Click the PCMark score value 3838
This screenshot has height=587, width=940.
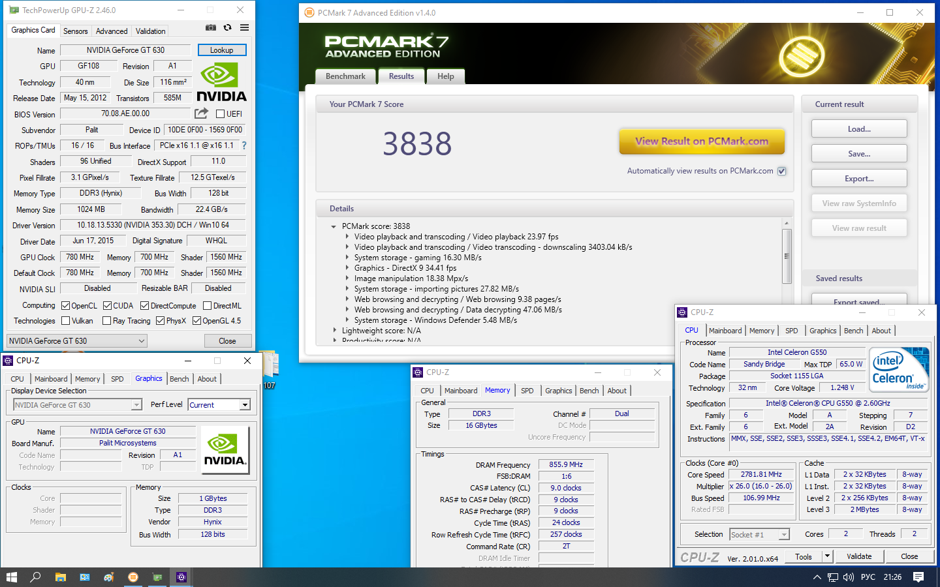tap(417, 143)
